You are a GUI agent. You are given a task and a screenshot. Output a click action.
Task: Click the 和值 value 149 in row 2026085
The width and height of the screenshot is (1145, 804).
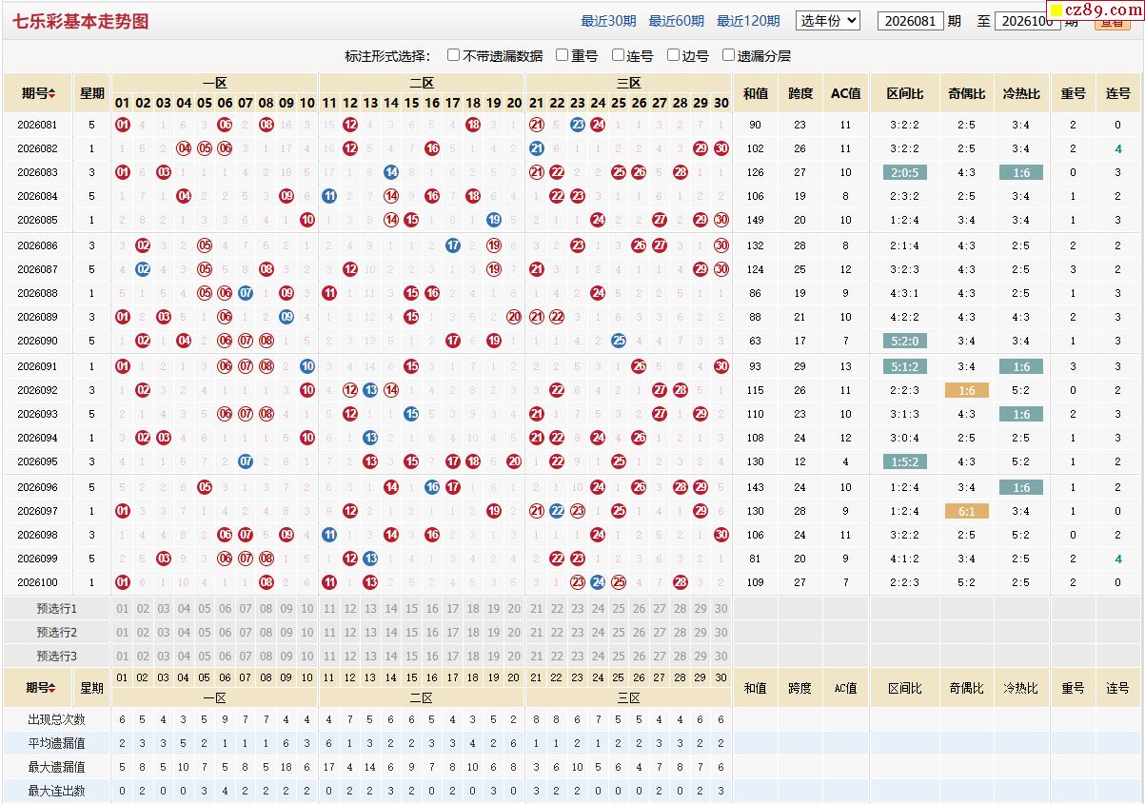pos(756,220)
